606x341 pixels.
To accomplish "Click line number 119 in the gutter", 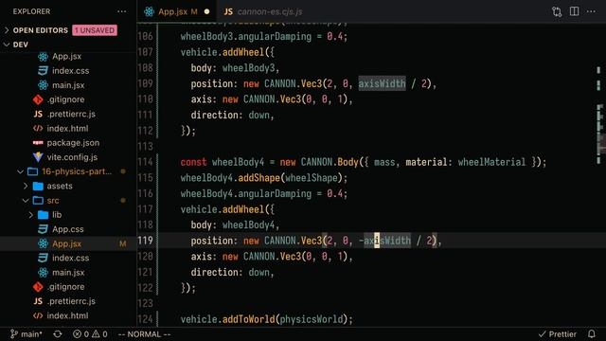I will tap(145, 241).
